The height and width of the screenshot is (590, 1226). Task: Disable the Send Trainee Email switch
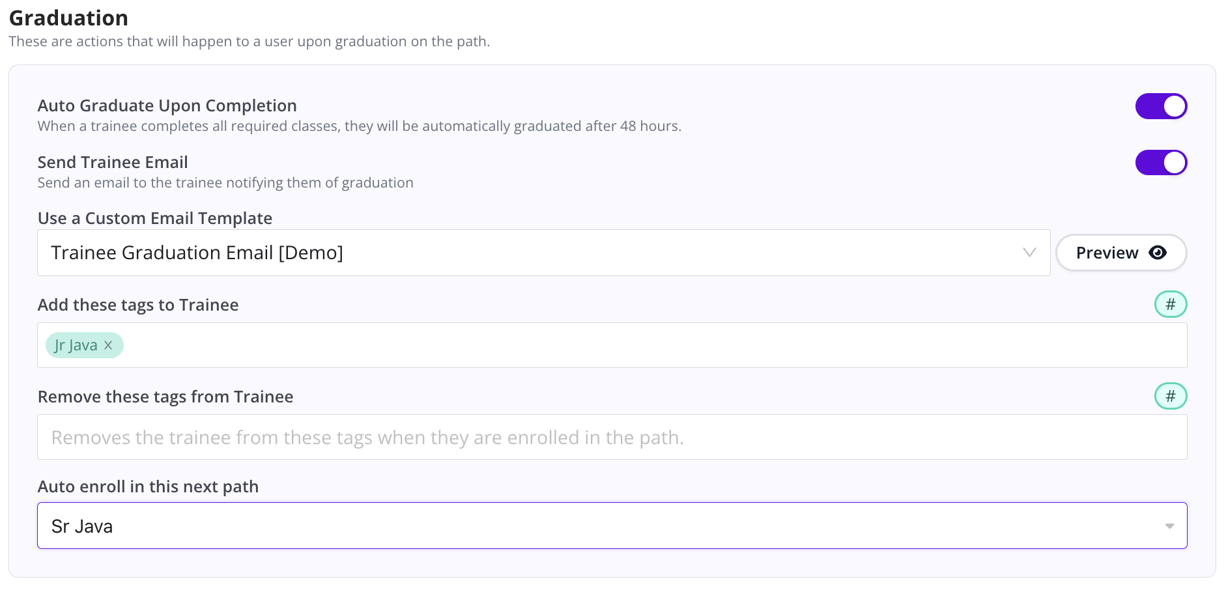[x=1161, y=163]
